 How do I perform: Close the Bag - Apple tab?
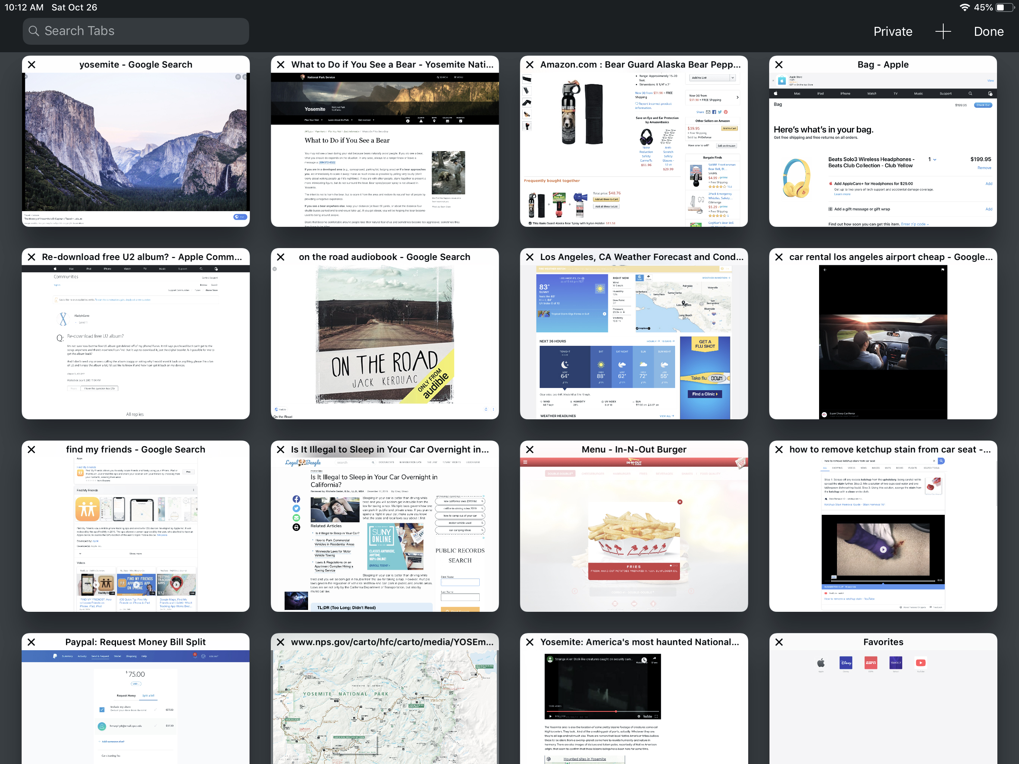click(779, 65)
